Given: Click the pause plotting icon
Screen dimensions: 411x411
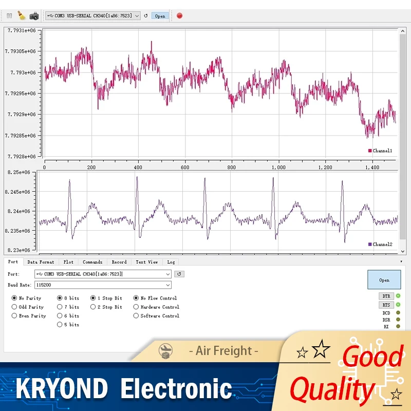Looking at the screenshot, I should (x=9, y=16).
